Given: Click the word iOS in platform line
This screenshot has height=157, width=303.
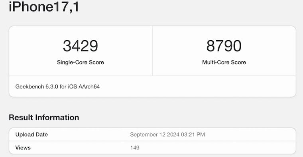Looking at the screenshot, I should point(72,86).
